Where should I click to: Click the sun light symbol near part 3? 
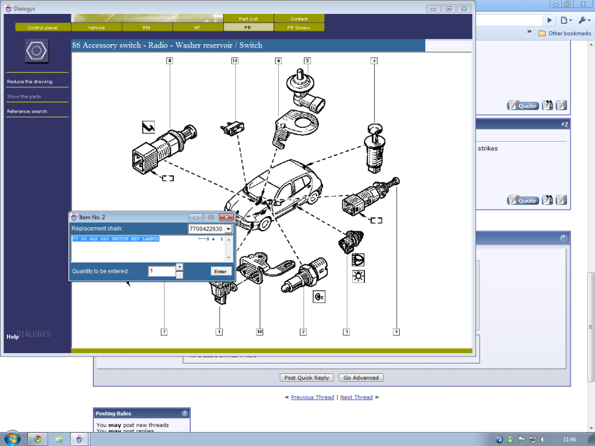click(359, 276)
